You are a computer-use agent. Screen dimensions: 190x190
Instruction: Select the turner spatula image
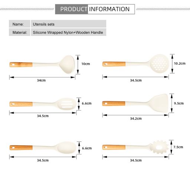[135, 103]
